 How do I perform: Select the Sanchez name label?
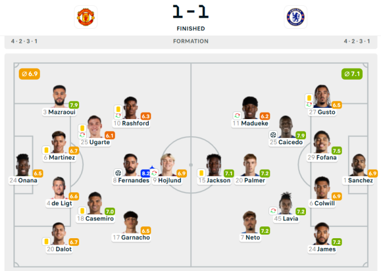pos(358,180)
